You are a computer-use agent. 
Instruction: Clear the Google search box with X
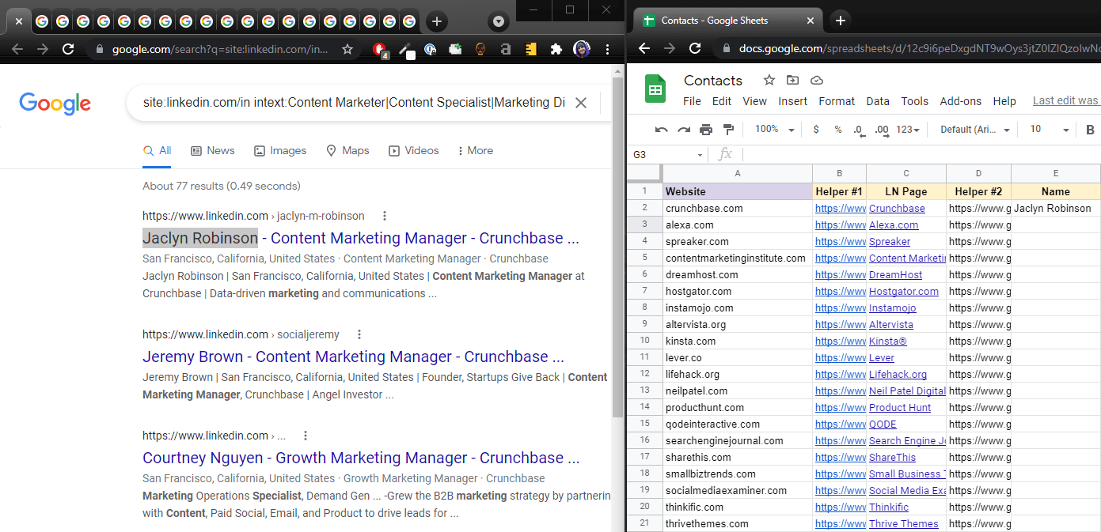tap(581, 103)
